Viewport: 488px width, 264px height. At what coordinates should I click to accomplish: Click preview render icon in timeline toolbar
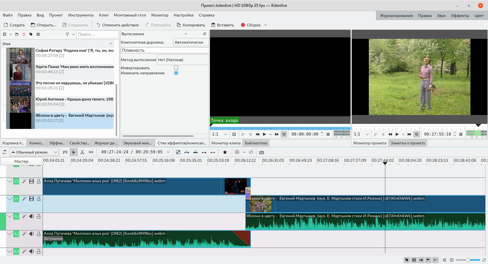(x=237, y=152)
